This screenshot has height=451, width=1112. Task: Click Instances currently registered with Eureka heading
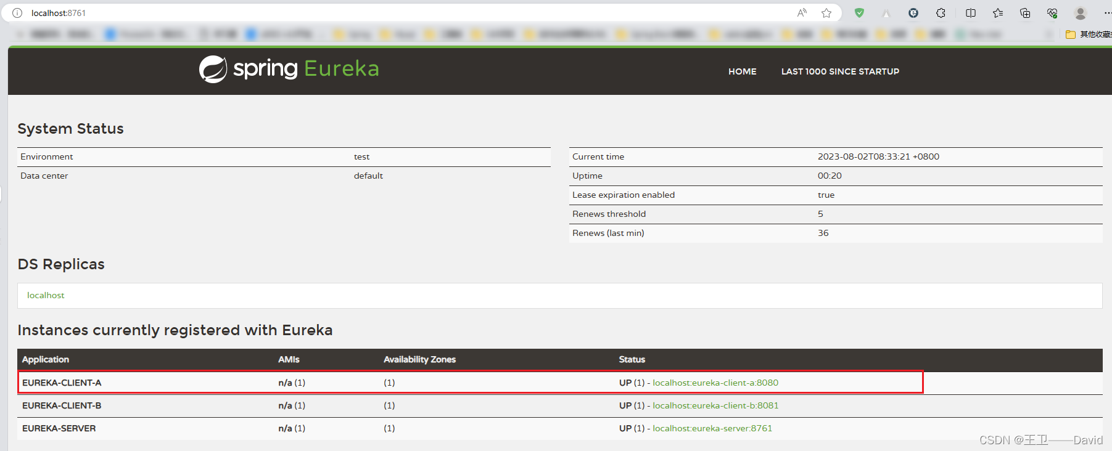pos(175,330)
